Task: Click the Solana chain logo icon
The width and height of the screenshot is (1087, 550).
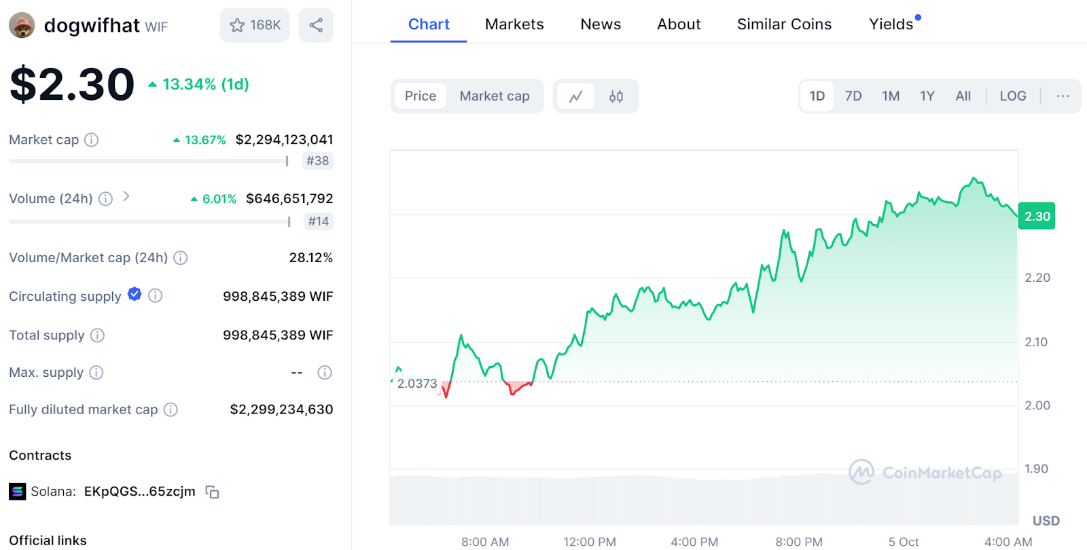Action: pyautogui.click(x=18, y=492)
